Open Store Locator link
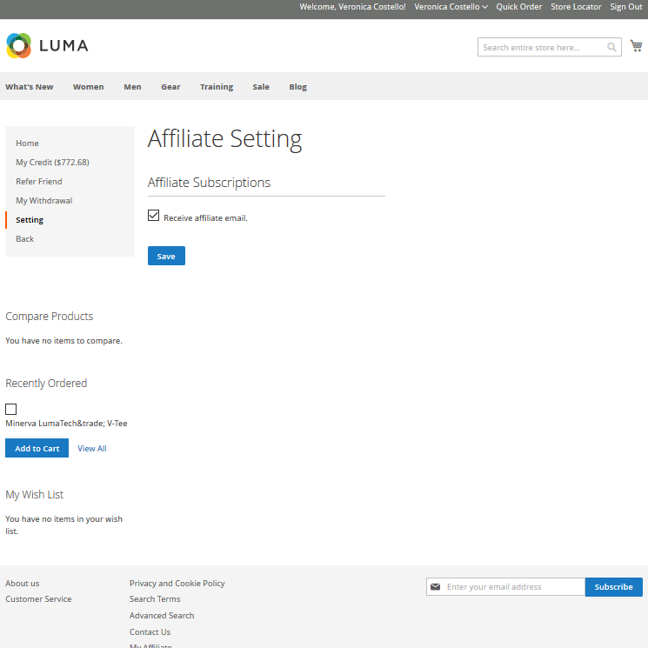648x648 pixels. tap(576, 7)
